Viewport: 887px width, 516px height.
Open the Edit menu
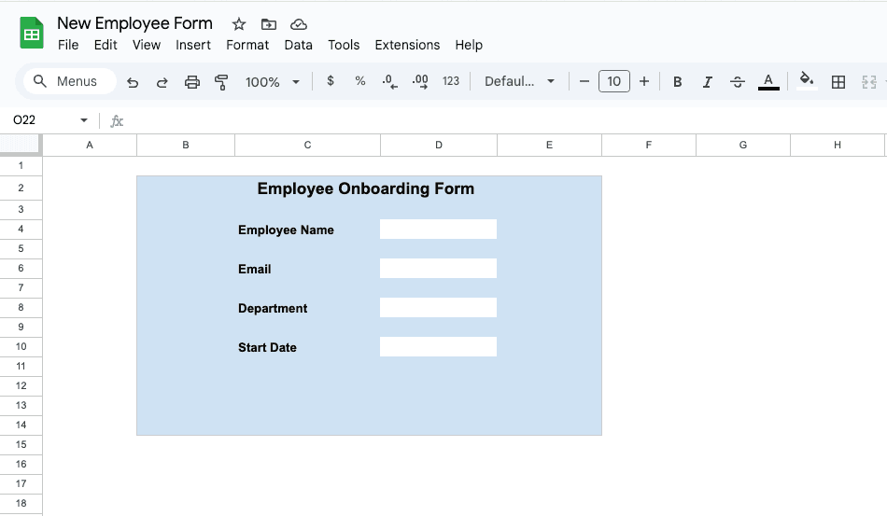pyautogui.click(x=106, y=45)
